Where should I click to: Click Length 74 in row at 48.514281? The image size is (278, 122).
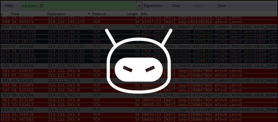pos(137,81)
